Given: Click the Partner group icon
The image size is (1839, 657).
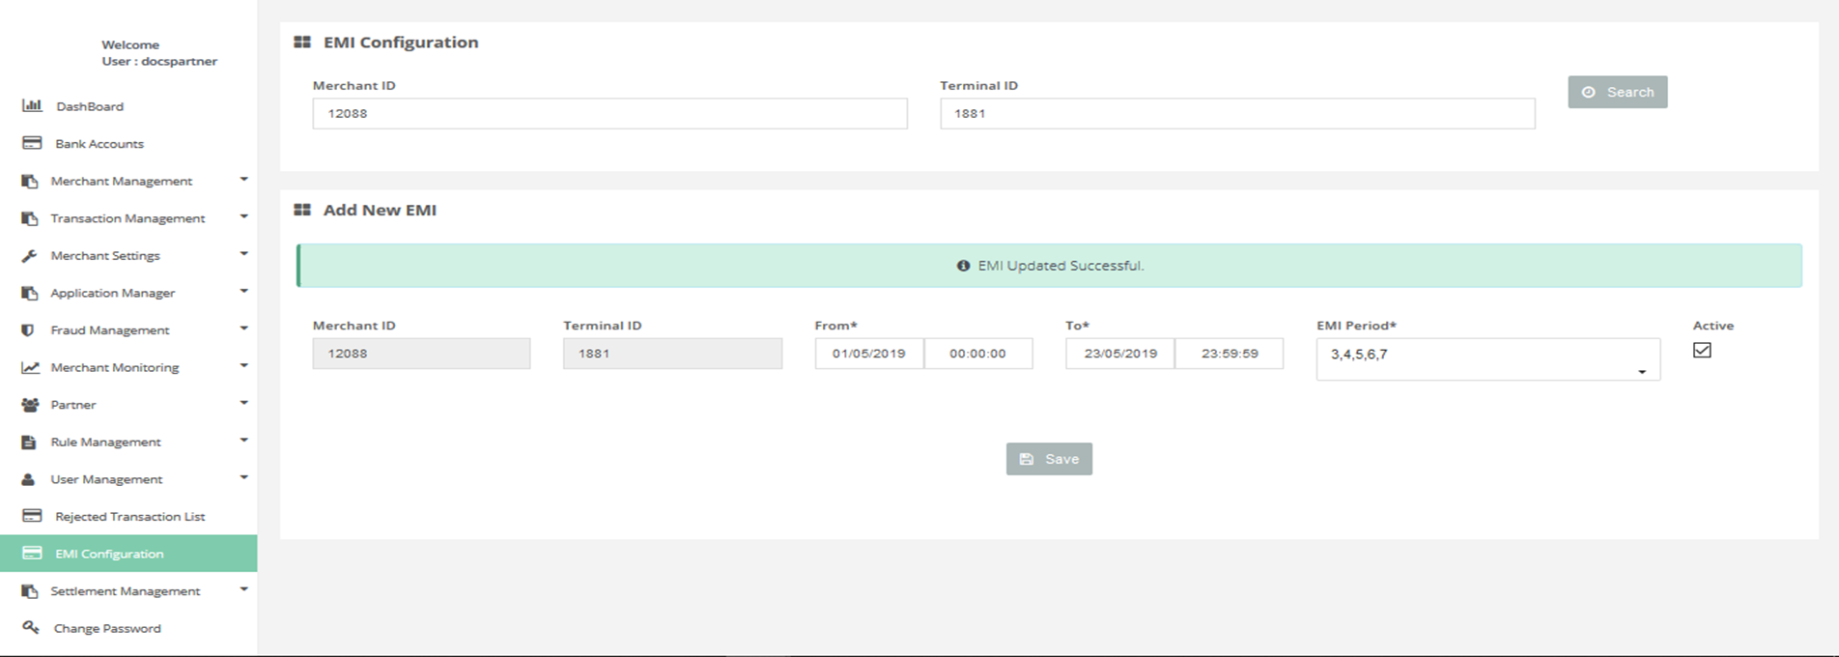Looking at the screenshot, I should 30,405.
